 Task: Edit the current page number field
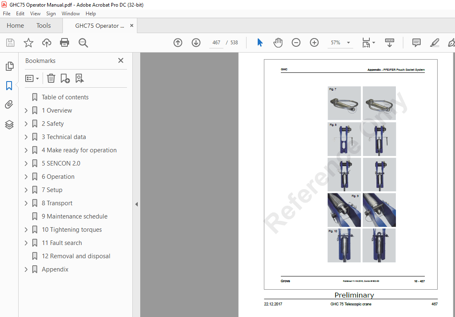pos(216,43)
